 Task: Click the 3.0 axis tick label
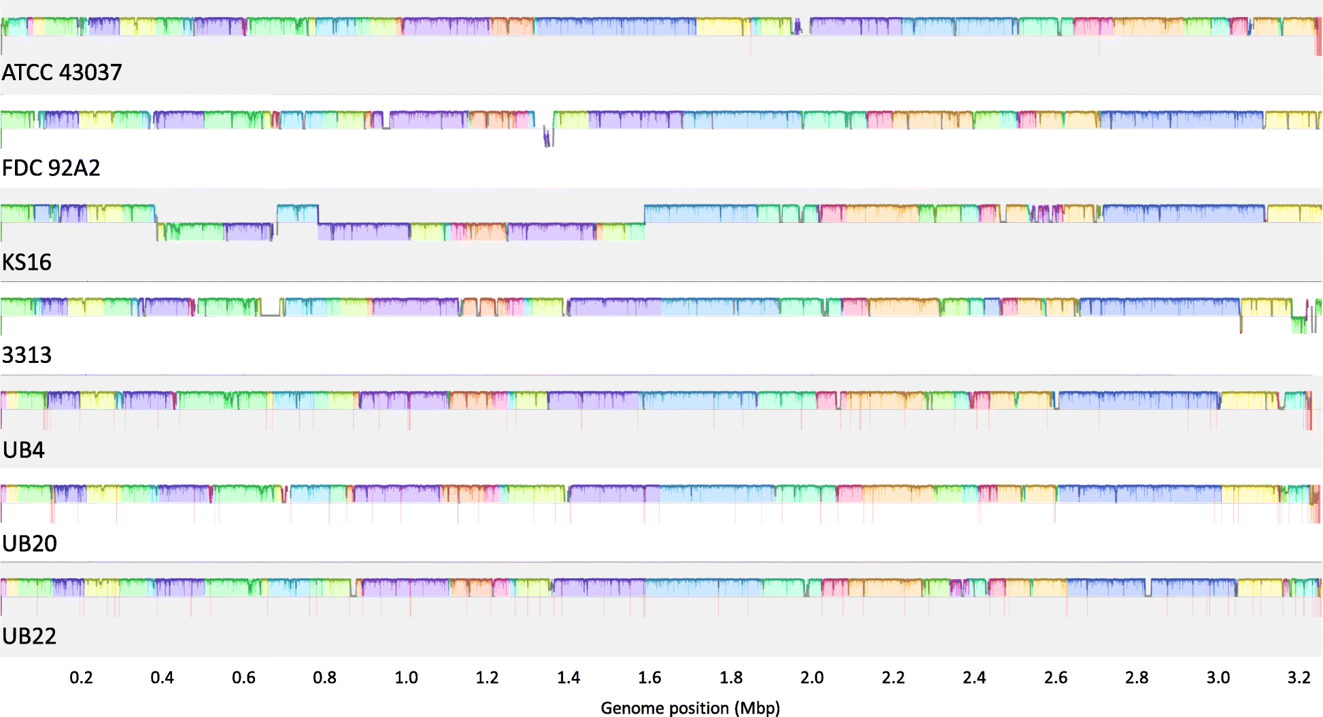click(x=1218, y=678)
